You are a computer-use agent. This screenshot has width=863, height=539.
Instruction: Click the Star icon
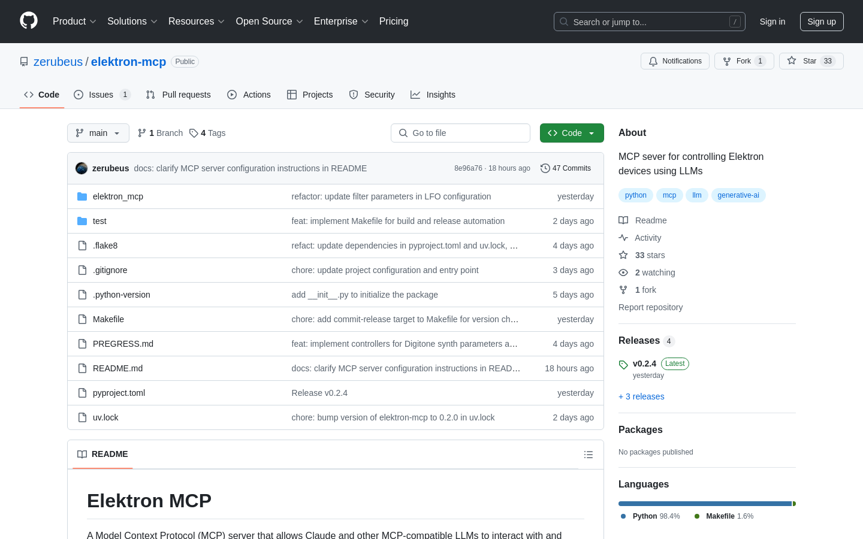point(792,60)
